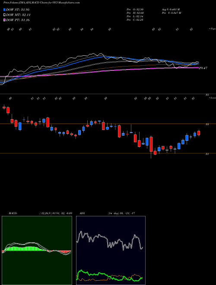Screen dimensions: 216x285
Task: Open the dark blue ADX indicator chart
Action: [x=111, y=250]
